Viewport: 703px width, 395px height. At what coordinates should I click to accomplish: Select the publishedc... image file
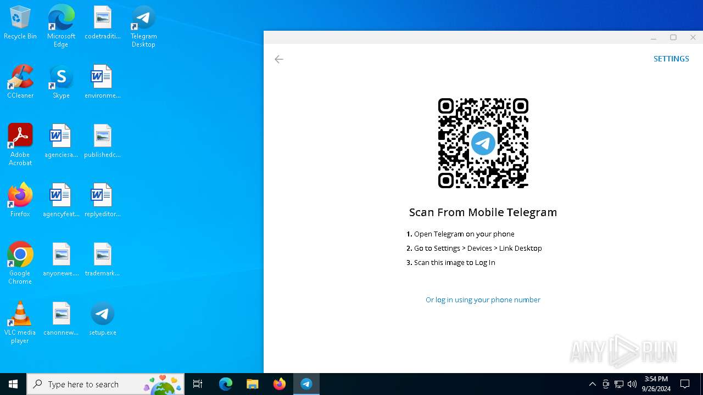pyautogui.click(x=103, y=142)
